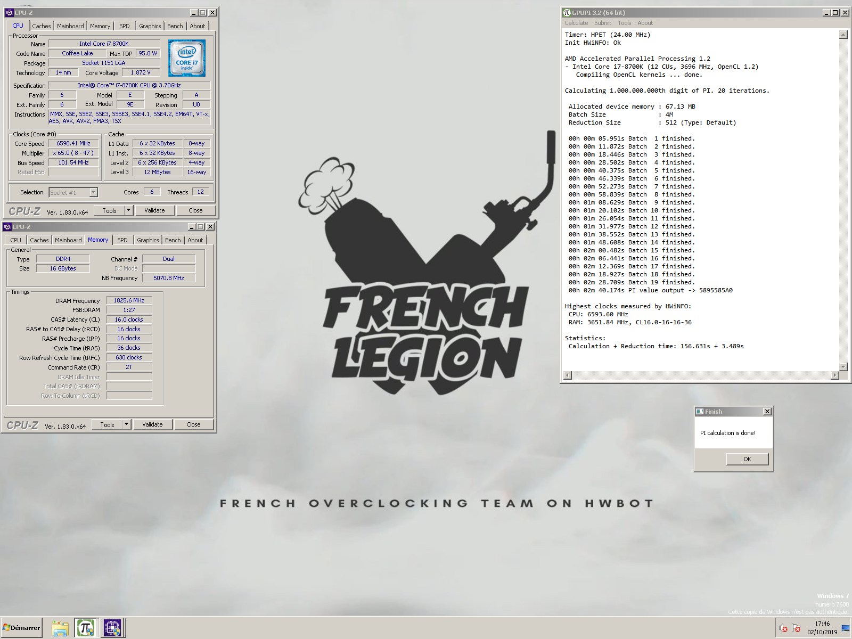Click PI value output line 5895585A0
Viewport: 852px width, 639px height.
pos(650,290)
